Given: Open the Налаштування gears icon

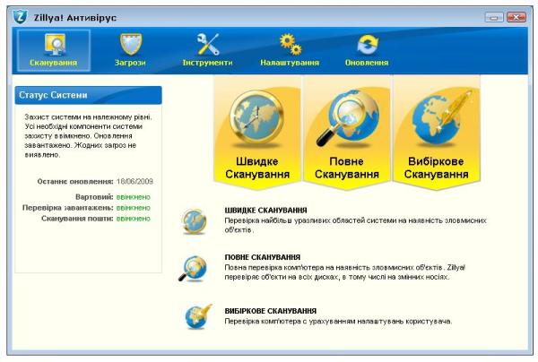Looking at the screenshot, I should [x=290, y=44].
